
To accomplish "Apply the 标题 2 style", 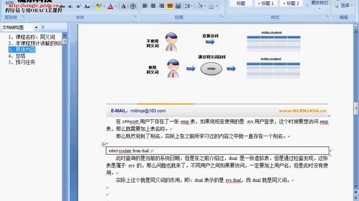I will pyautogui.click(x=291, y=3).
